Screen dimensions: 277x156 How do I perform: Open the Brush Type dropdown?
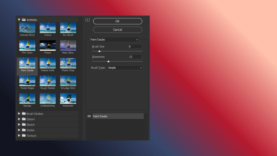(x=125, y=67)
